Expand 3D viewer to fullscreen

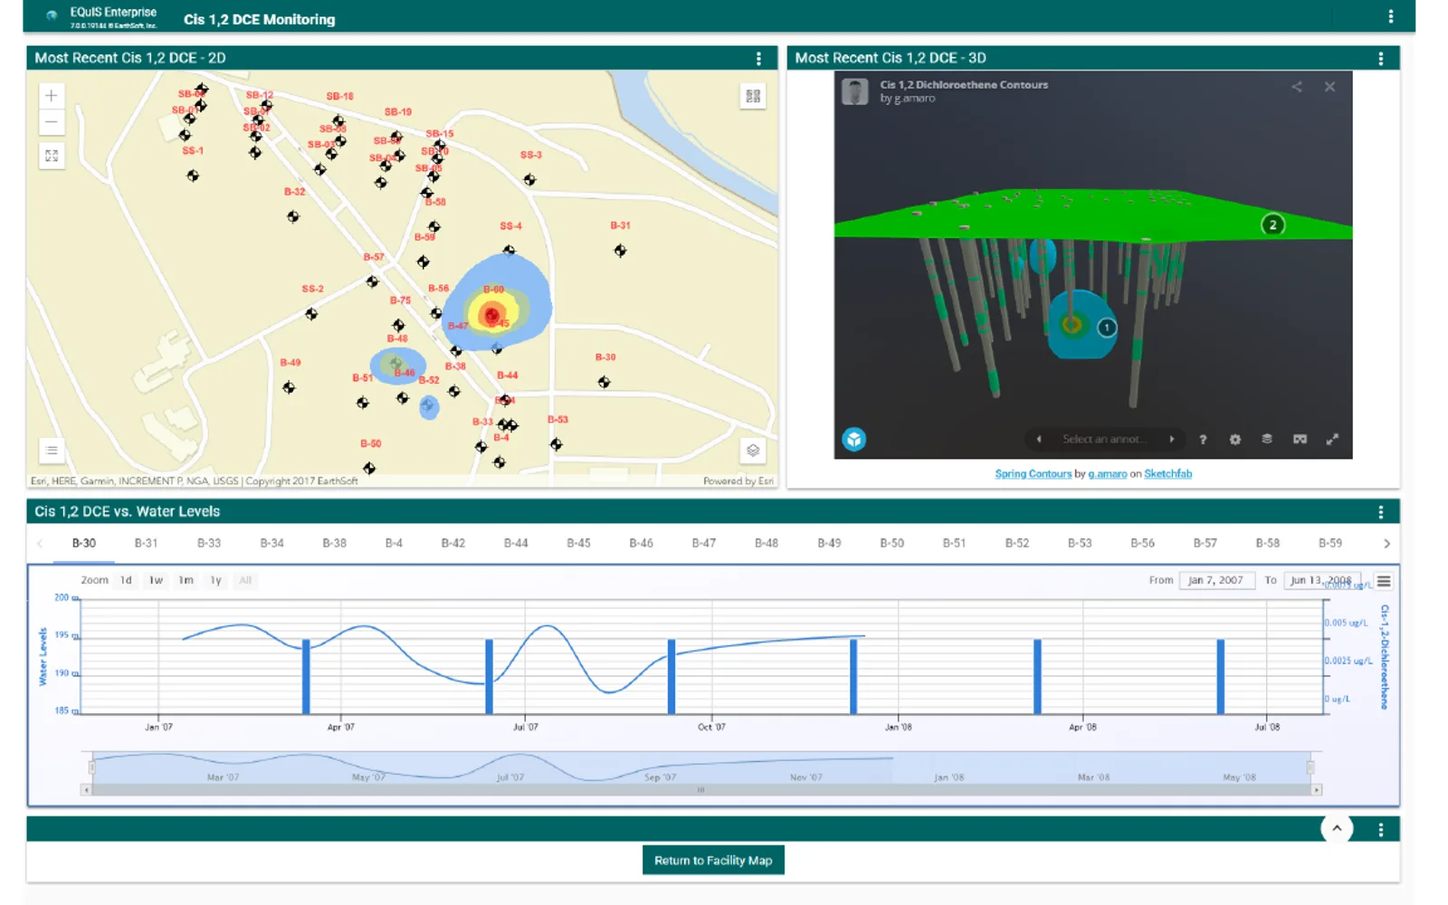pos(1332,439)
